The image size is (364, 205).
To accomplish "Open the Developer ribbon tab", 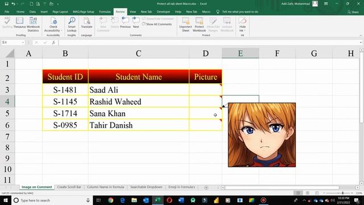I will [x=163, y=11].
